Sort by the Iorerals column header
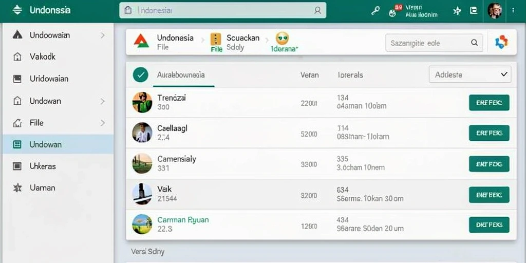This screenshot has height=263, width=526. click(350, 75)
